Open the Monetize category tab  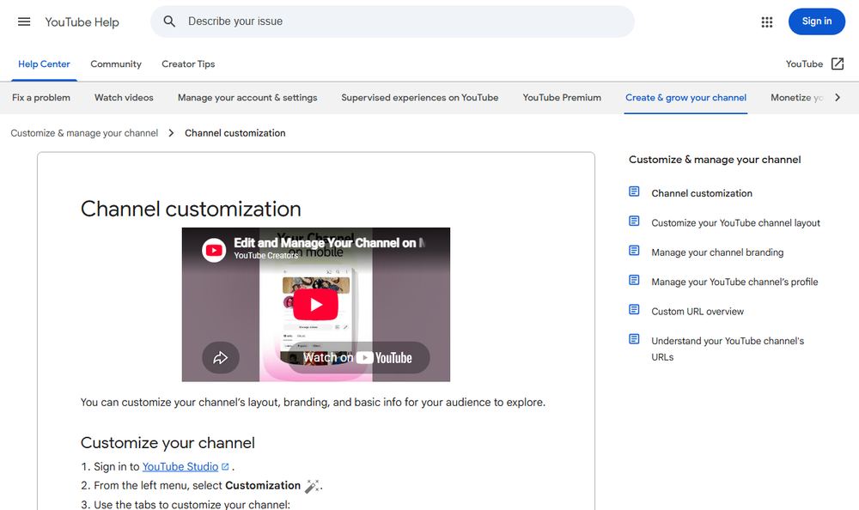[796, 98]
